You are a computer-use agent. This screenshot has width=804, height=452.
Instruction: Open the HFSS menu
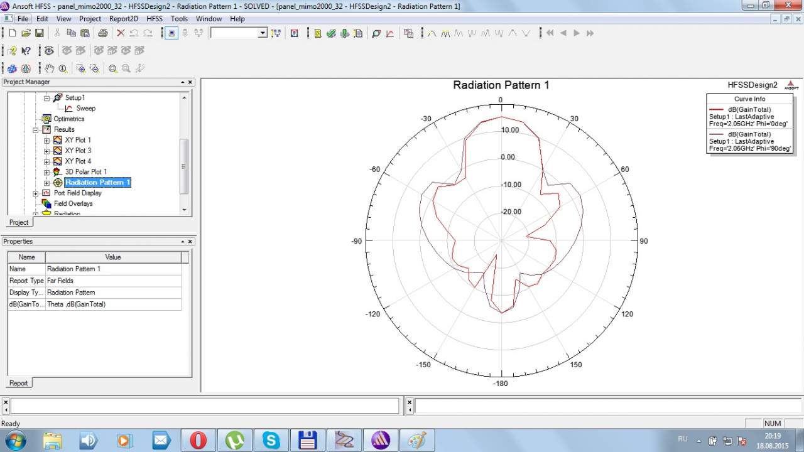(154, 19)
